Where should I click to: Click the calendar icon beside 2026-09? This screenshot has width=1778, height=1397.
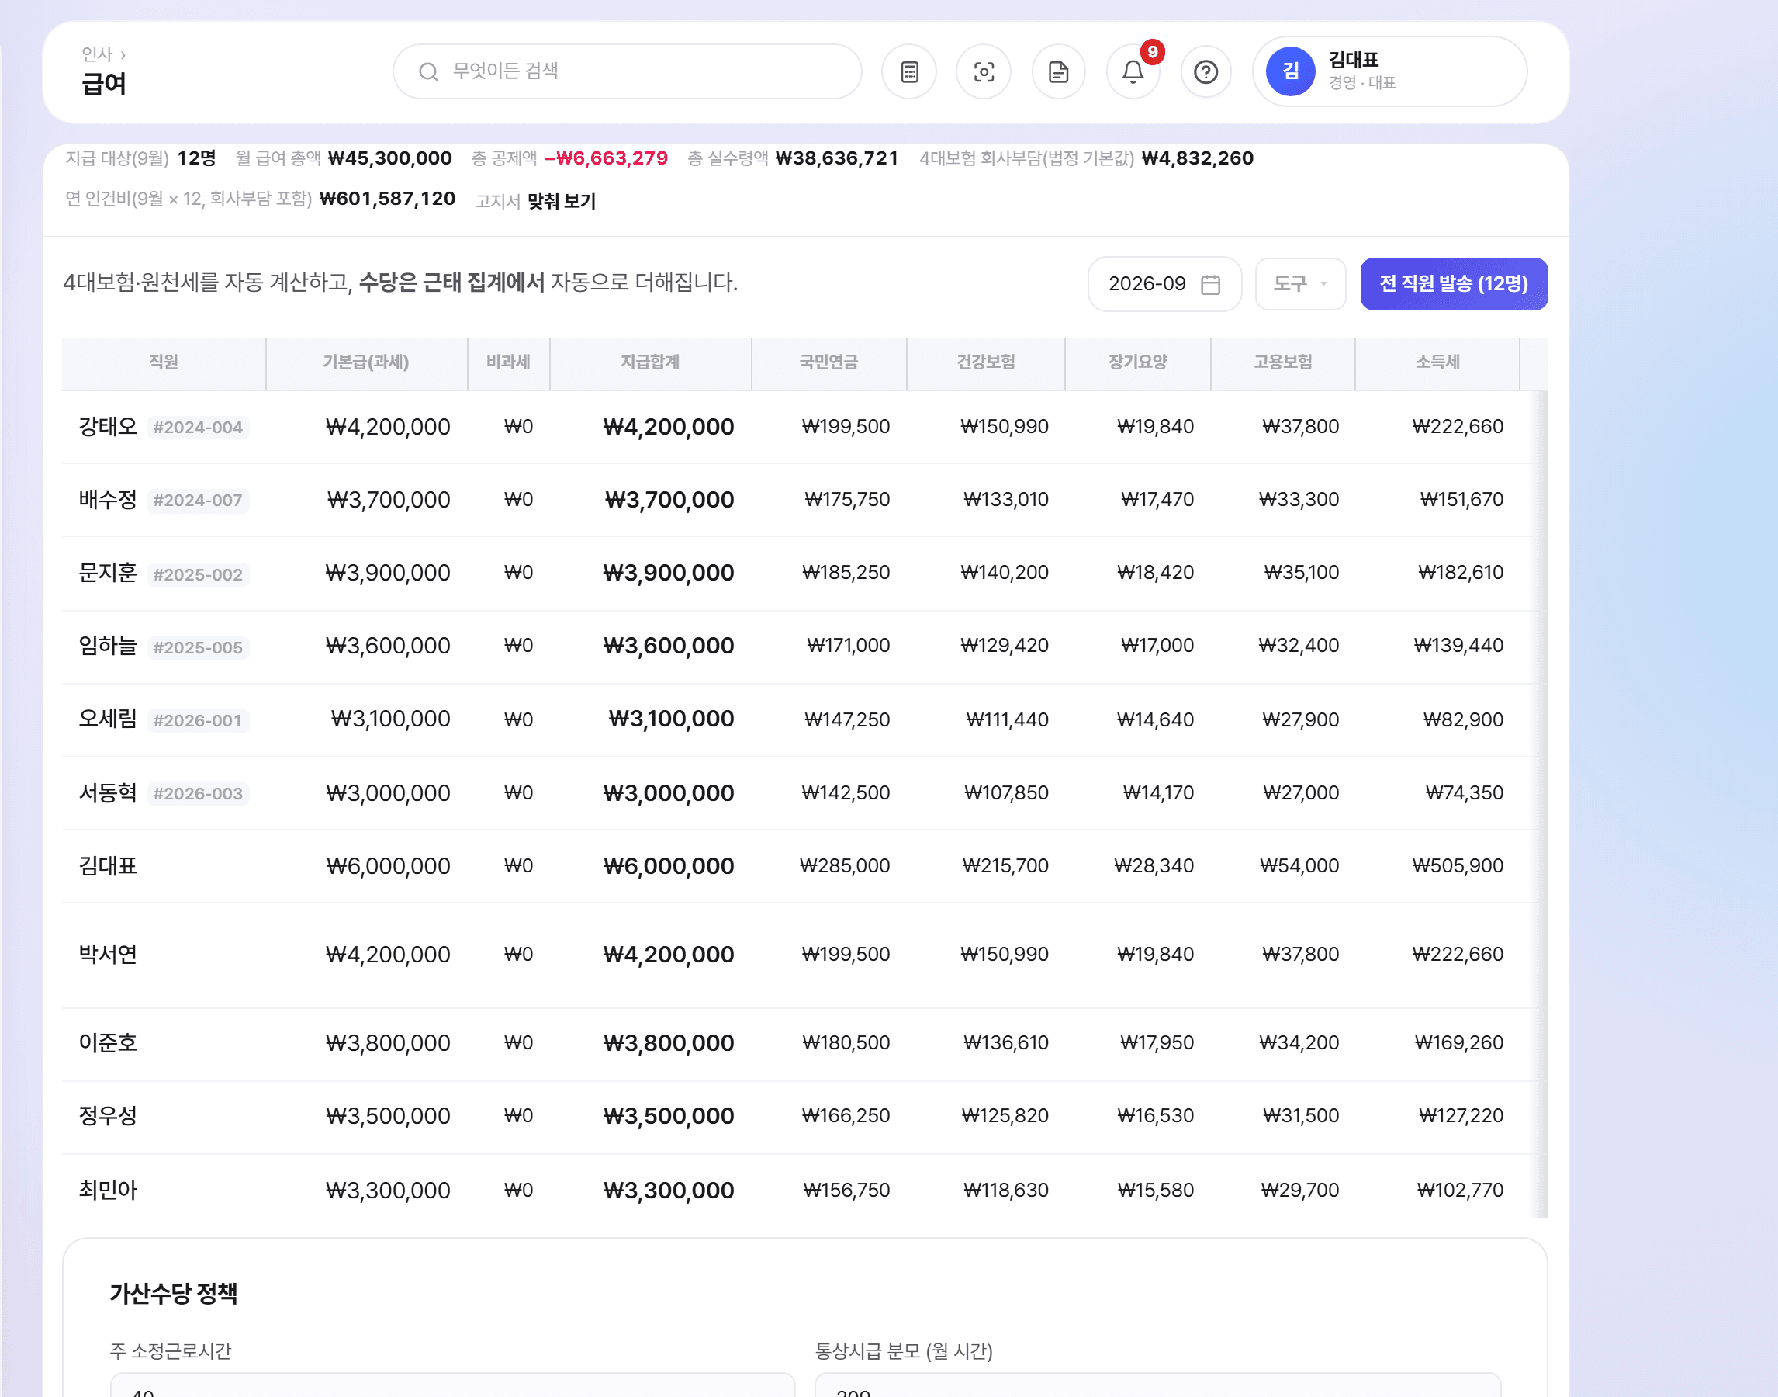[x=1211, y=284]
